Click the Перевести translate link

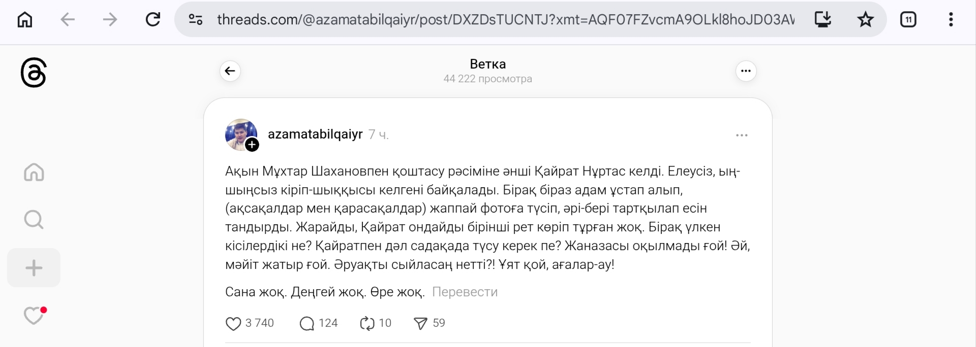click(465, 292)
